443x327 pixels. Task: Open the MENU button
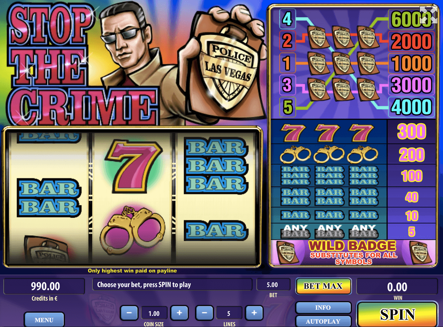click(x=44, y=320)
